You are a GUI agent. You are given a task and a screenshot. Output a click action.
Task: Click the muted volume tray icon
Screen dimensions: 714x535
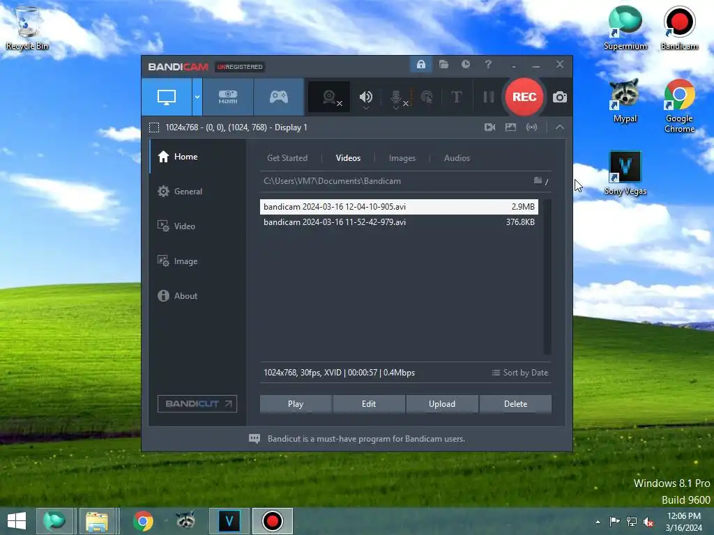coord(648,522)
